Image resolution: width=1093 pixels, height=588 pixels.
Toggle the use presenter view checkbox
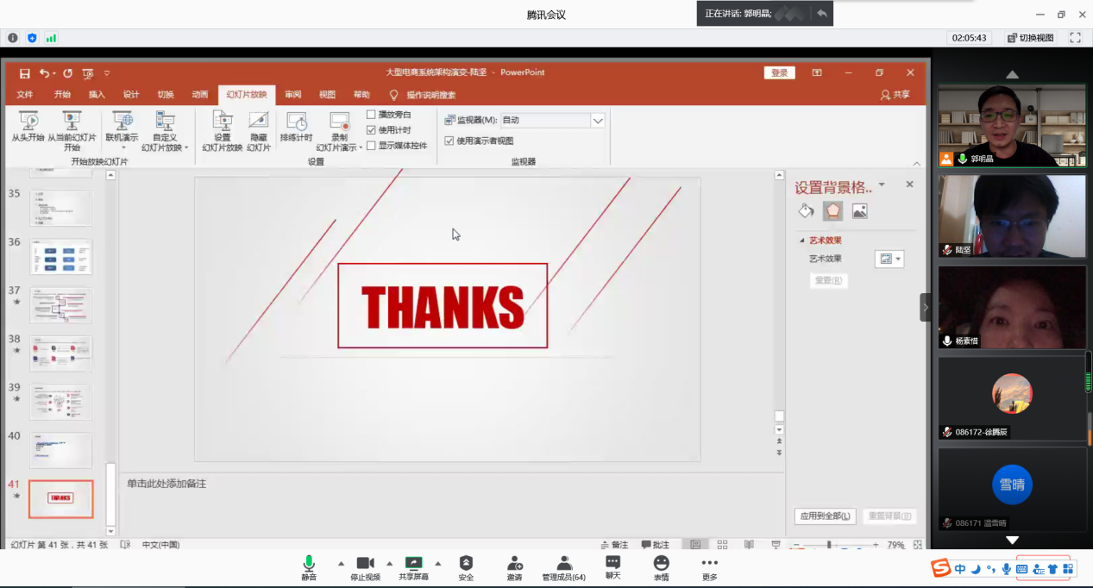(x=449, y=141)
